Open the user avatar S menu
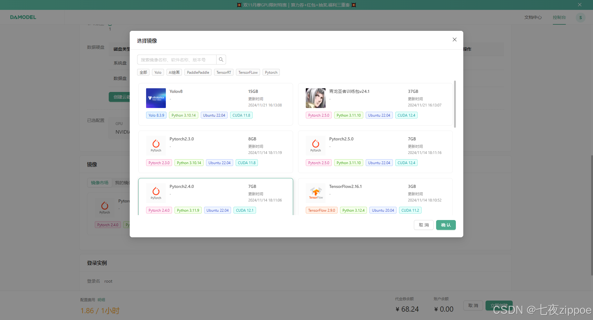This screenshot has height=320, width=593. click(580, 18)
